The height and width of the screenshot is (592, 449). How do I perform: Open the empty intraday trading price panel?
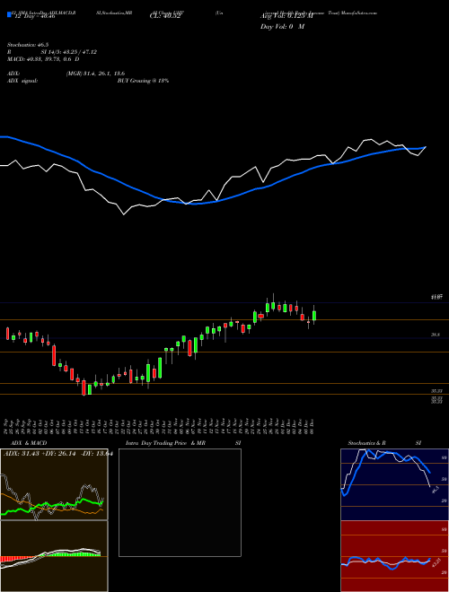[x=180, y=502]
